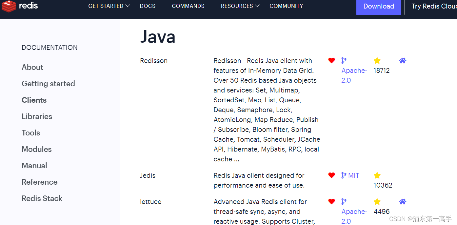
Task: Open the Apache-2.0 license link for Redisson
Action: pos(354,75)
